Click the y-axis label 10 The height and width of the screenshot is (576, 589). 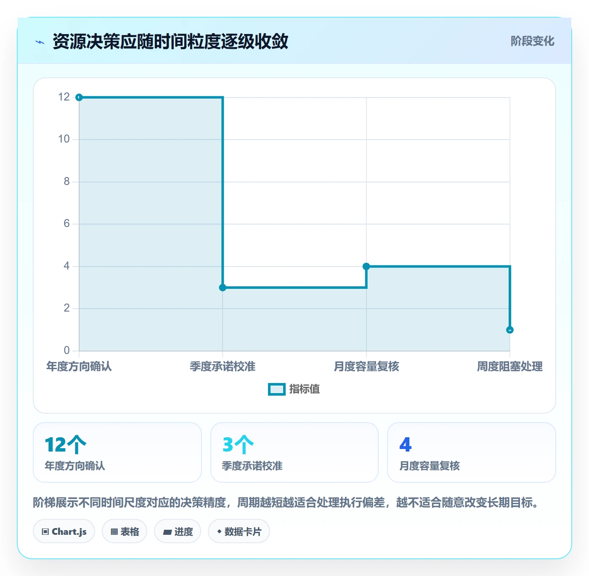coord(64,139)
